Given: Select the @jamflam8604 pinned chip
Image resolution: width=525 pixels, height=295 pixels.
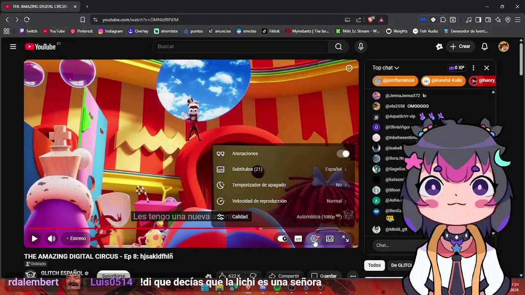Looking at the screenshot, I should click(x=395, y=81).
